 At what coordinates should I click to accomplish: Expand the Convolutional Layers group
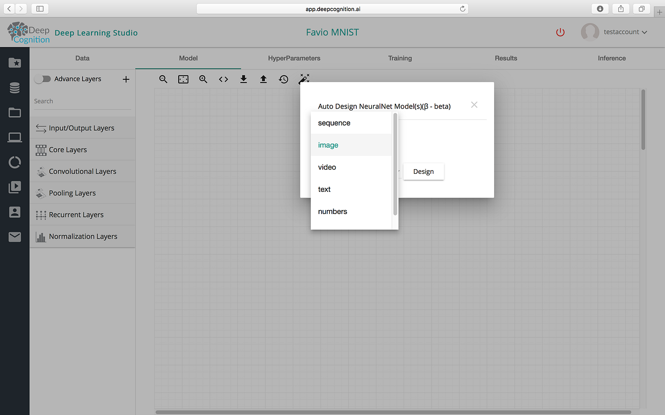83,171
